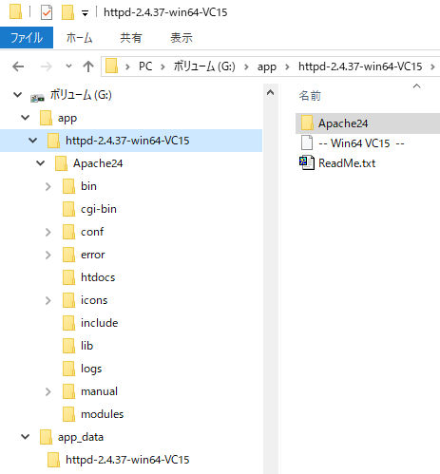Expand the conf folder node

[48, 232]
